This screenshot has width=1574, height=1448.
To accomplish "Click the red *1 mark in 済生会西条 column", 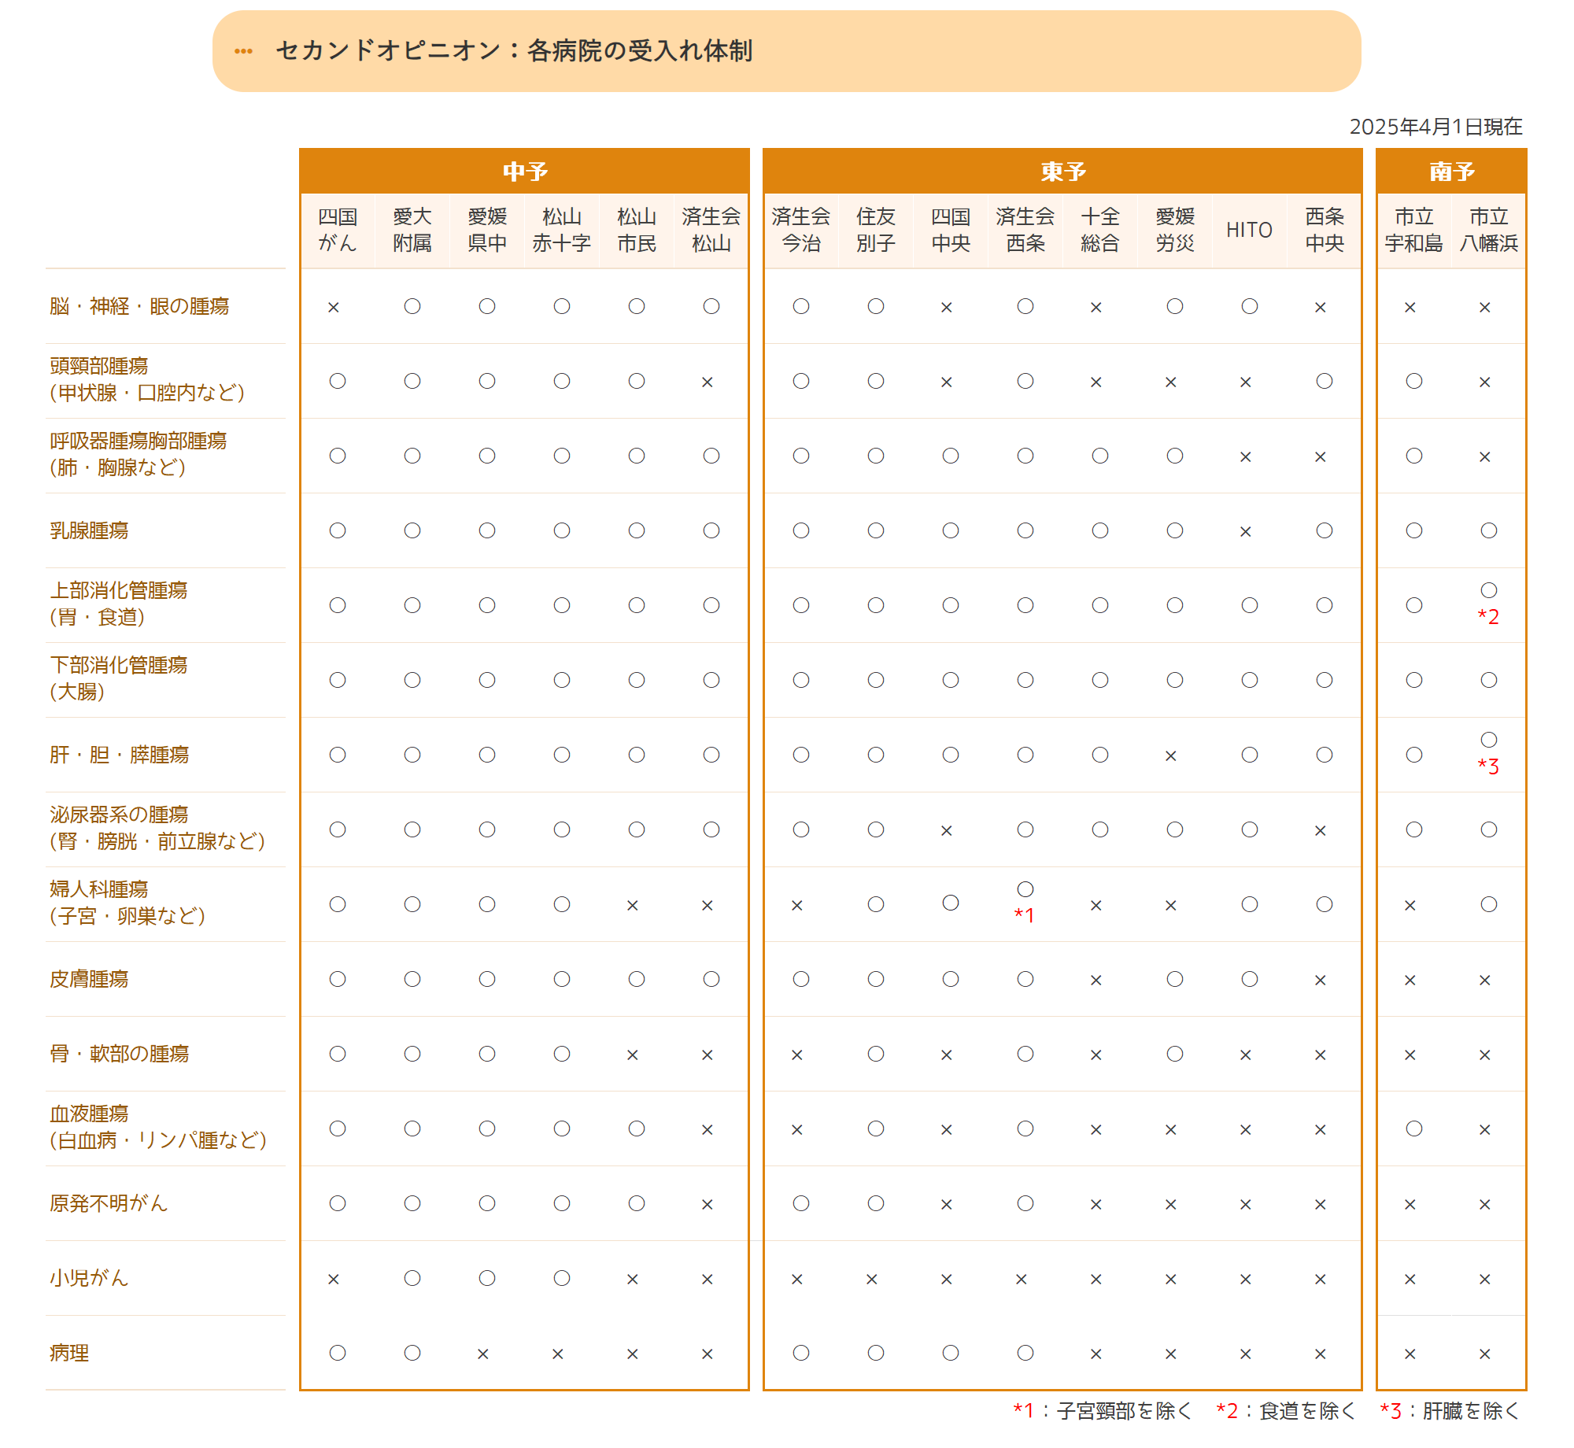I will [1024, 915].
